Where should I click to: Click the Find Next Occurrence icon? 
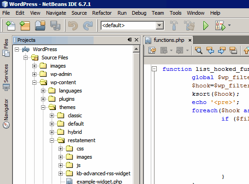(222, 51)
